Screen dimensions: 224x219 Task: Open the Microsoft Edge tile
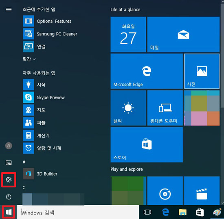point(147,71)
